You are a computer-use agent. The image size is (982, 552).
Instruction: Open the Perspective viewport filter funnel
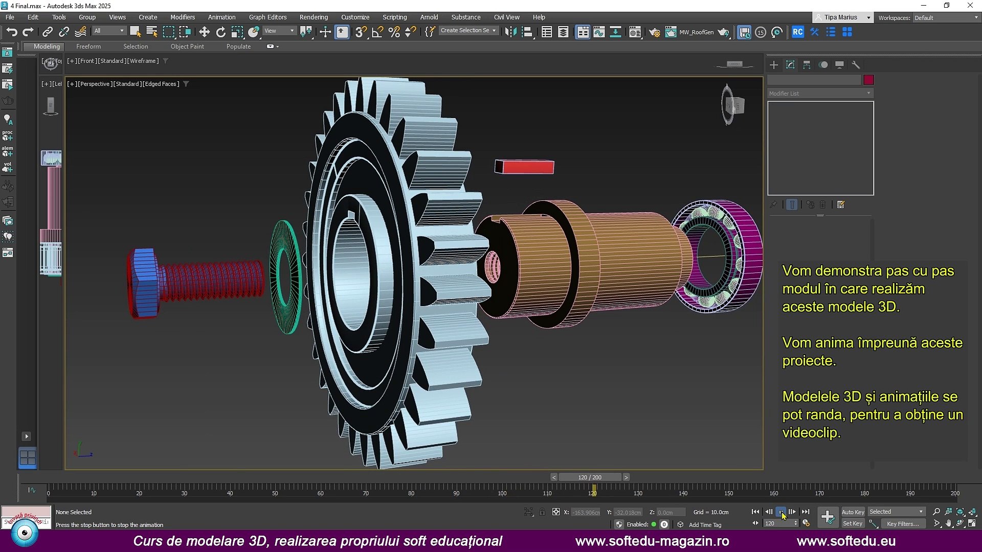[x=186, y=84]
